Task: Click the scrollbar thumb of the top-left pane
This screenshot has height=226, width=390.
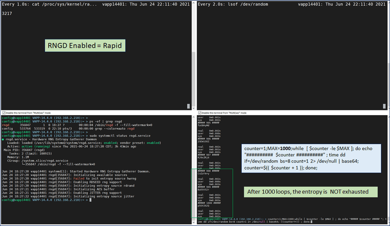Action: click(x=189, y=106)
